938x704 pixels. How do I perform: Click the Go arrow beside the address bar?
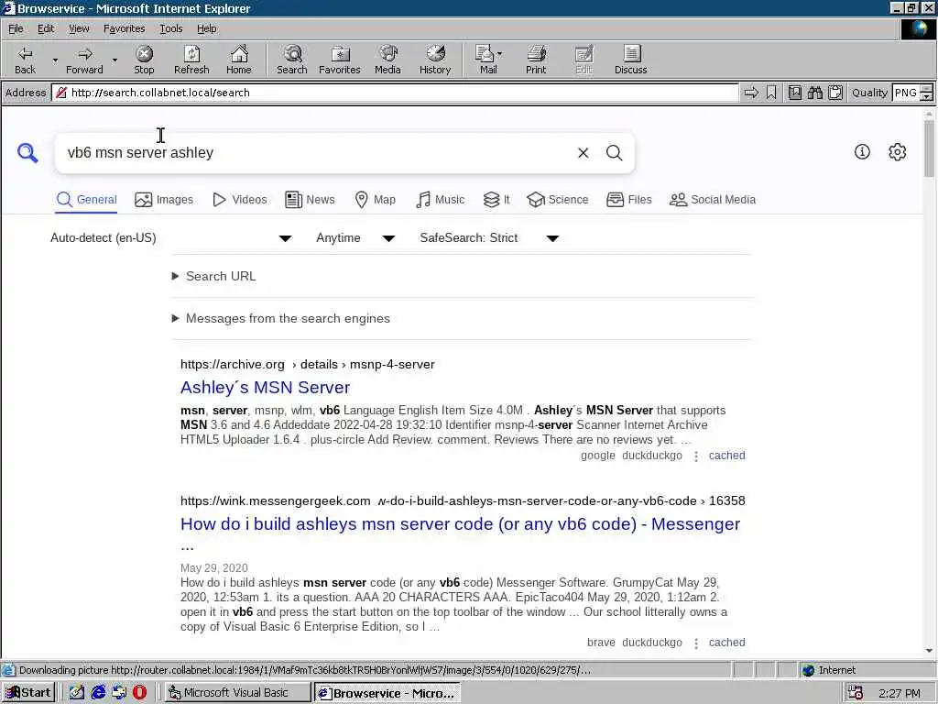point(751,93)
